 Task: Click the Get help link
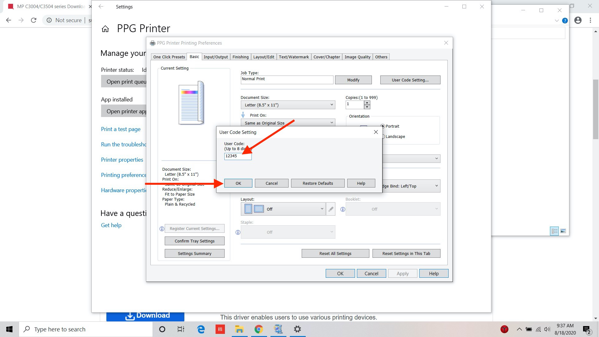(x=111, y=225)
